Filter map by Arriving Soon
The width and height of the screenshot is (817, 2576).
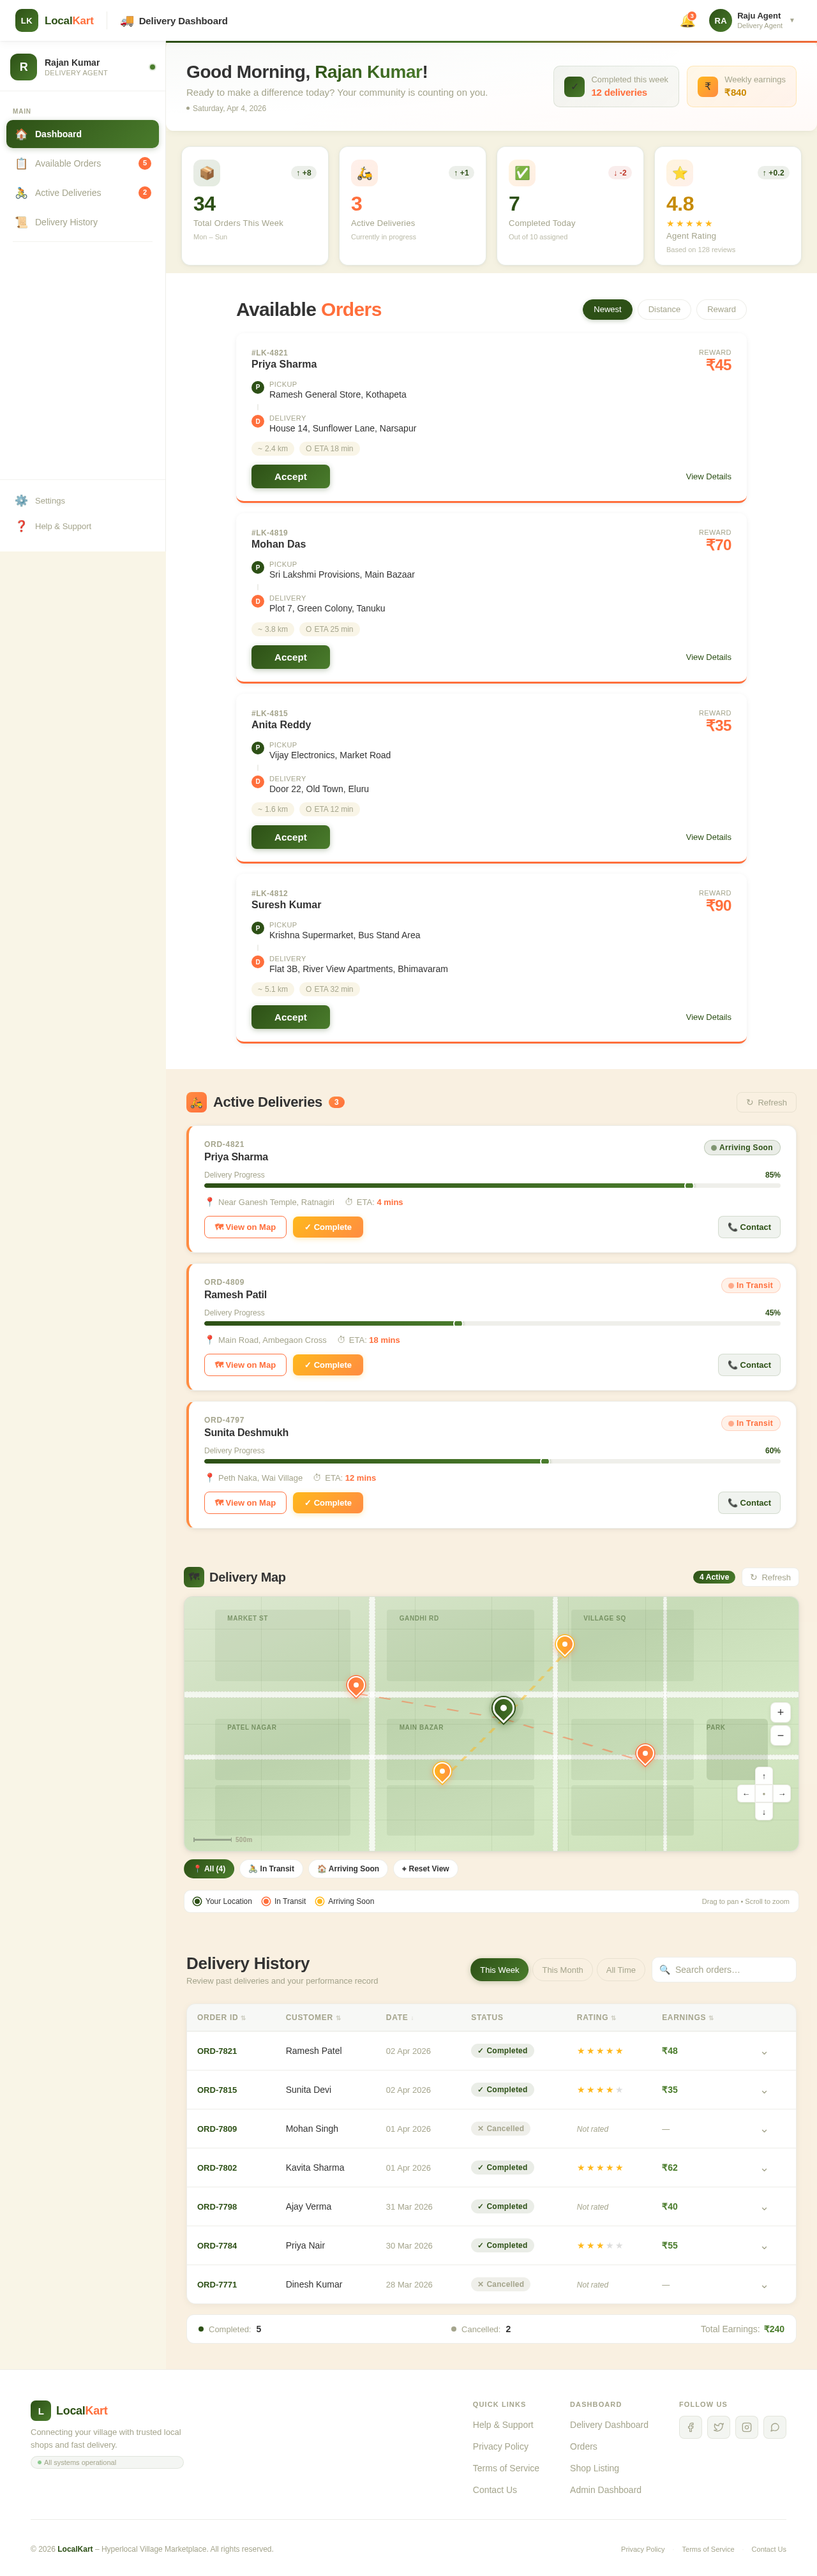348,1869
